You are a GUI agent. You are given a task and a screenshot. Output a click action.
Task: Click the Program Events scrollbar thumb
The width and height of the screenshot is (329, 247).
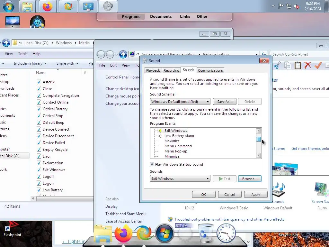259,139
